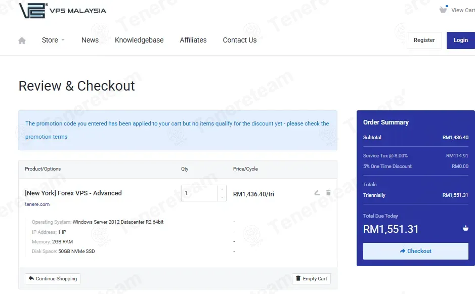475x294 pixels.
Task: Click the RM1,436.40/tri price
Action: coord(253,194)
